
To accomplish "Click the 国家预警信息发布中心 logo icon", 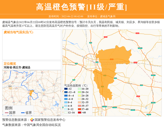I will (32, 120).
